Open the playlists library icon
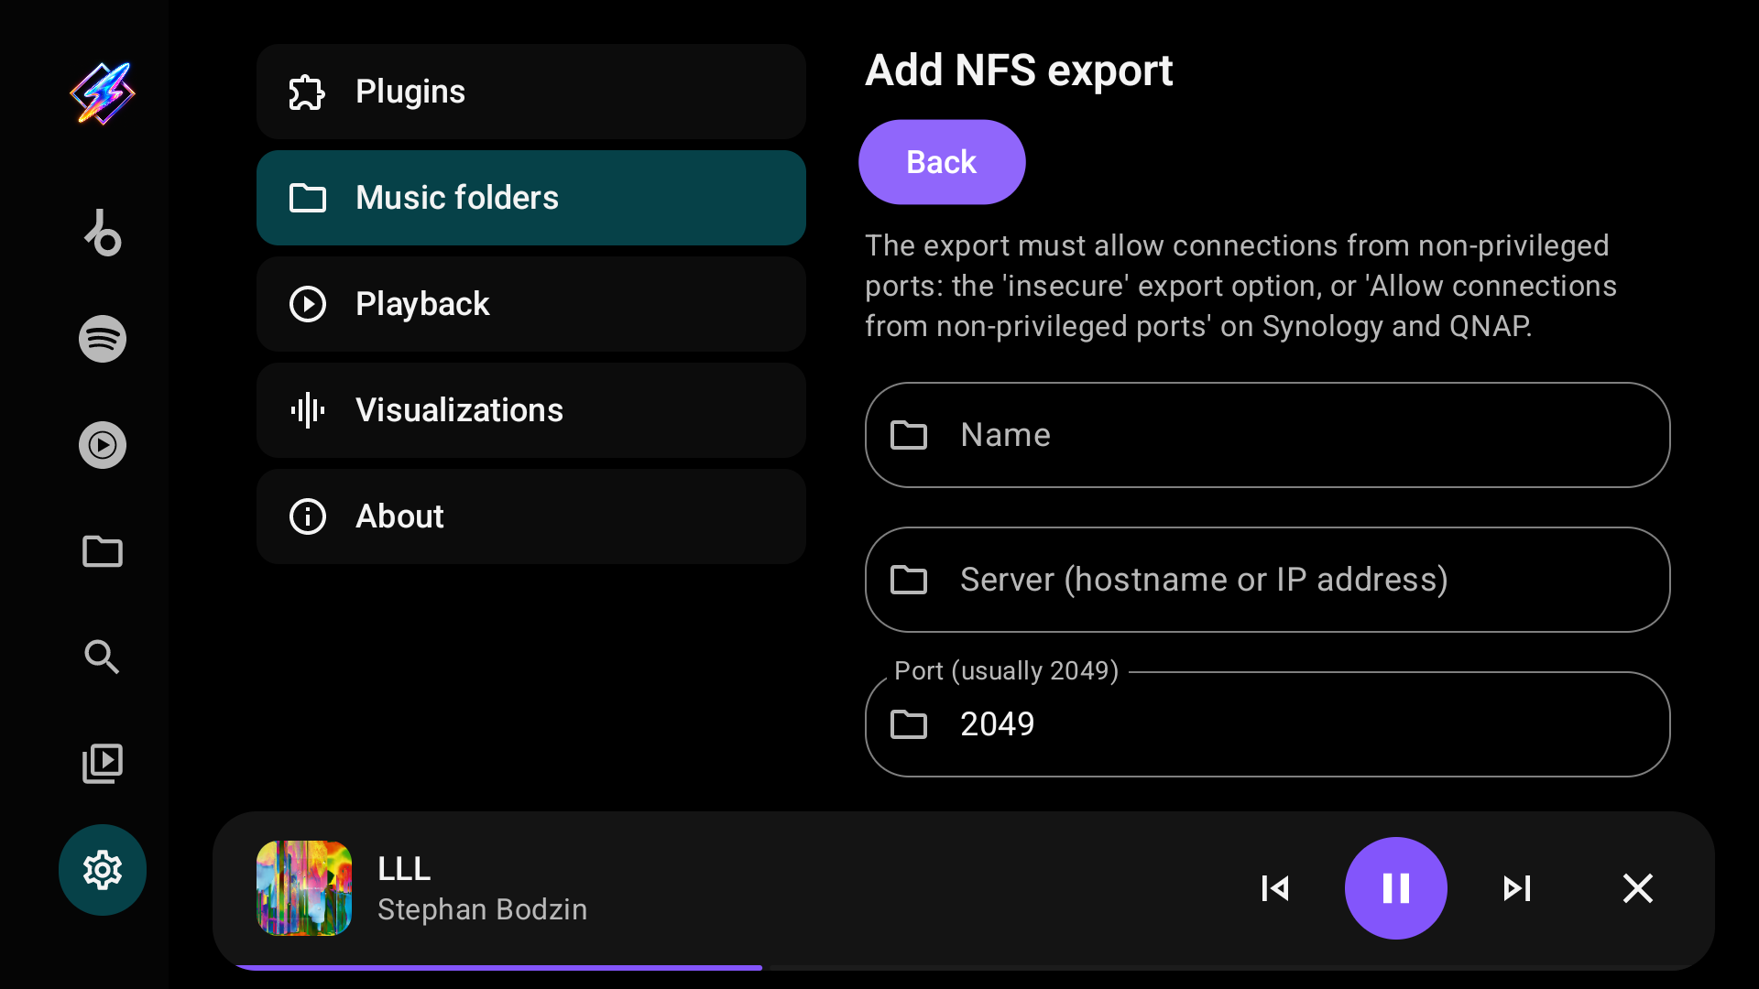Image resolution: width=1759 pixels, height=989 pixels. [x=103, y=764]
